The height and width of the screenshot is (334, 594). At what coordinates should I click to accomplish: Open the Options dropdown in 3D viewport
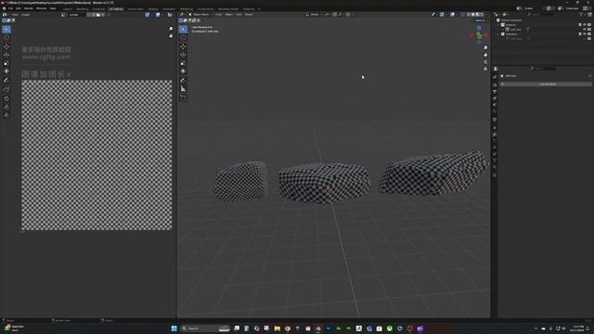tap(481, 20)
